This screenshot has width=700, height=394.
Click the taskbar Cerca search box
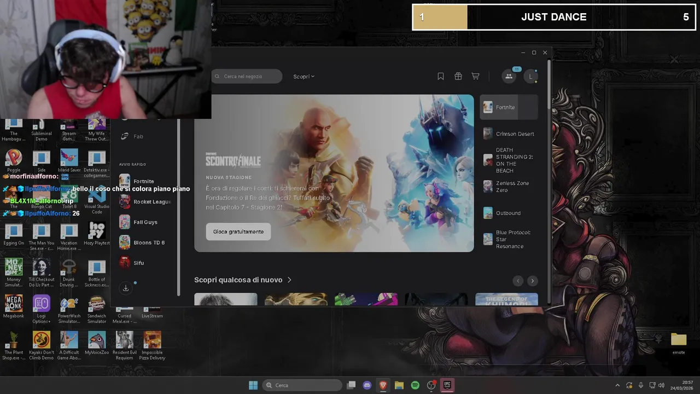coord(302,385)
